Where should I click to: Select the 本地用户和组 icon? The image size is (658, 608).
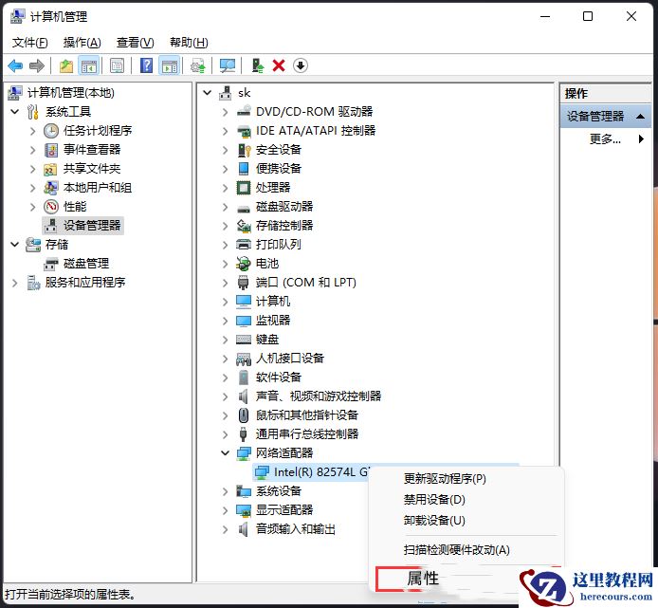[x=51, y=188]
